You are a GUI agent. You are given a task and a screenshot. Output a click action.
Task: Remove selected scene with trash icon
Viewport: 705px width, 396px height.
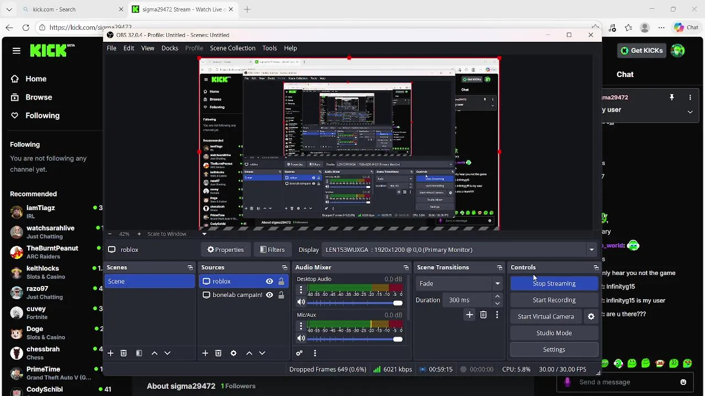click(x=123, y=353)
